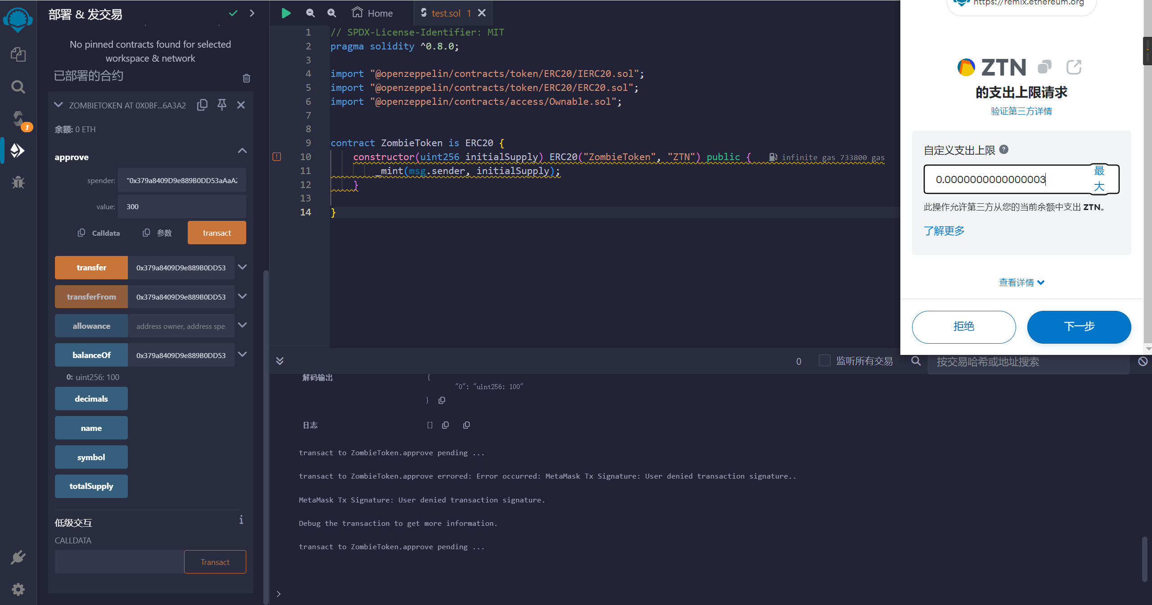Click the orange transact button for approve
Viewport: 1152px width, 605px height.
[x=217, y=233]
